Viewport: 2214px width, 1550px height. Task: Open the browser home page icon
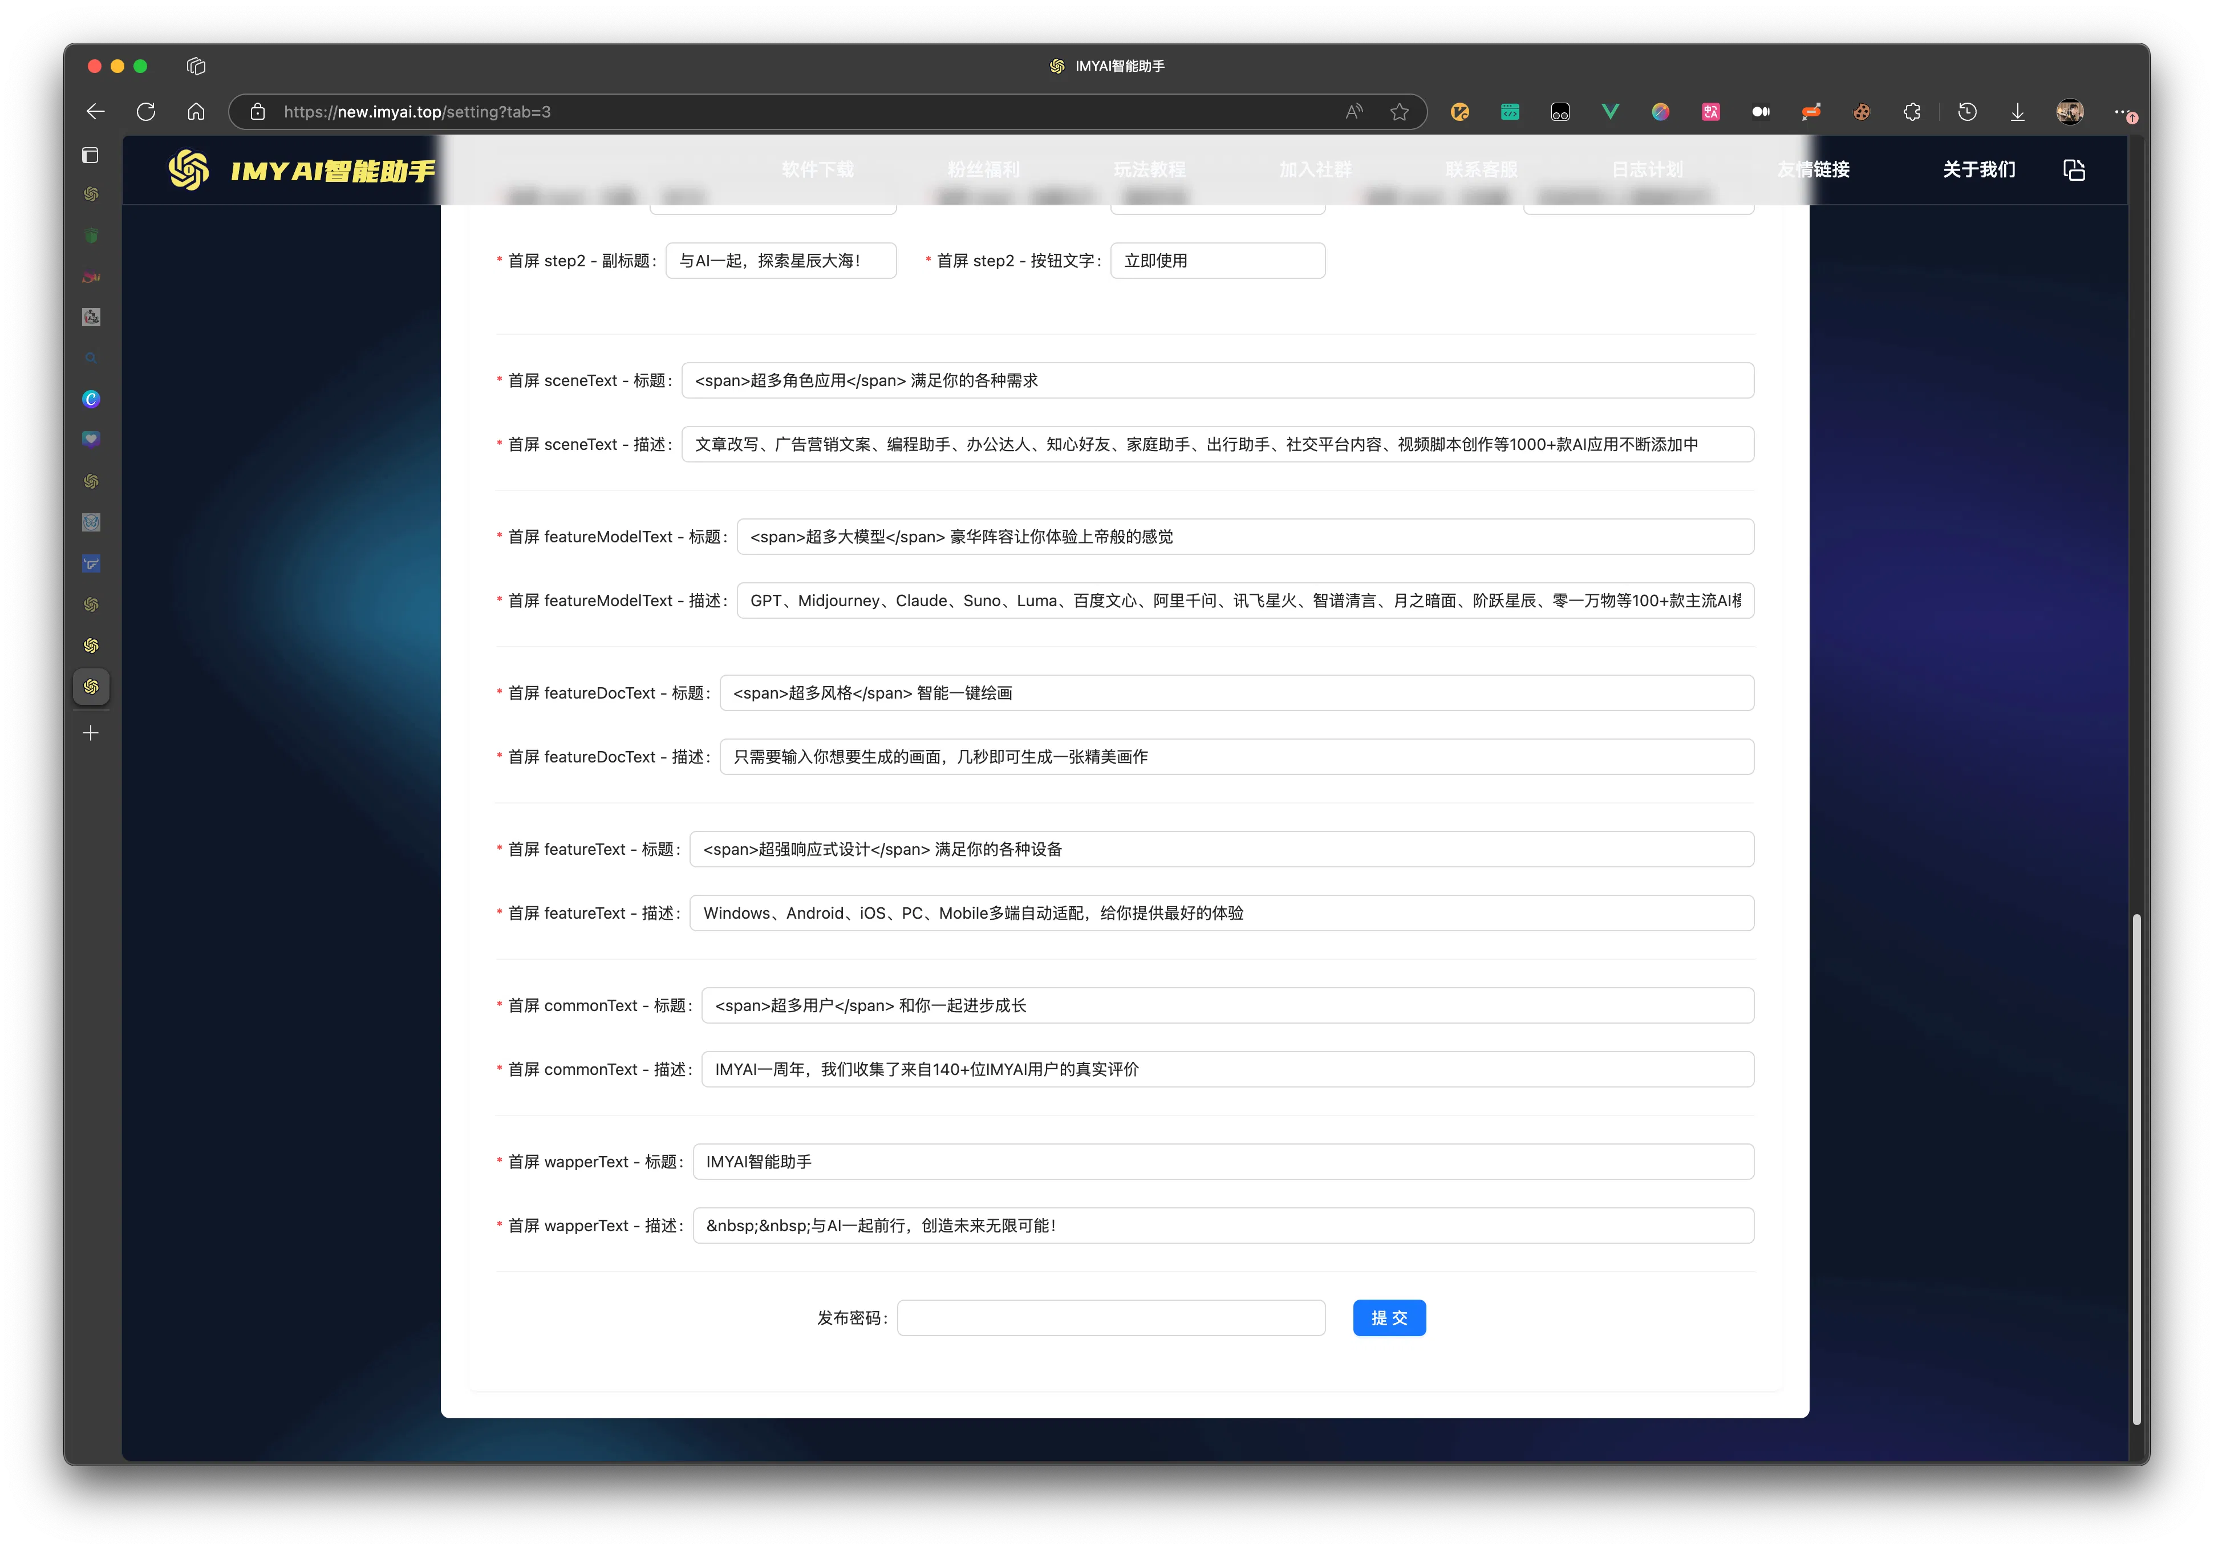click(x=196, y=112)
